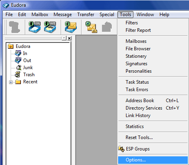Click the greyed-out trash toolbar icon
This screenshot has width=189, height=165.
point(15,27)
